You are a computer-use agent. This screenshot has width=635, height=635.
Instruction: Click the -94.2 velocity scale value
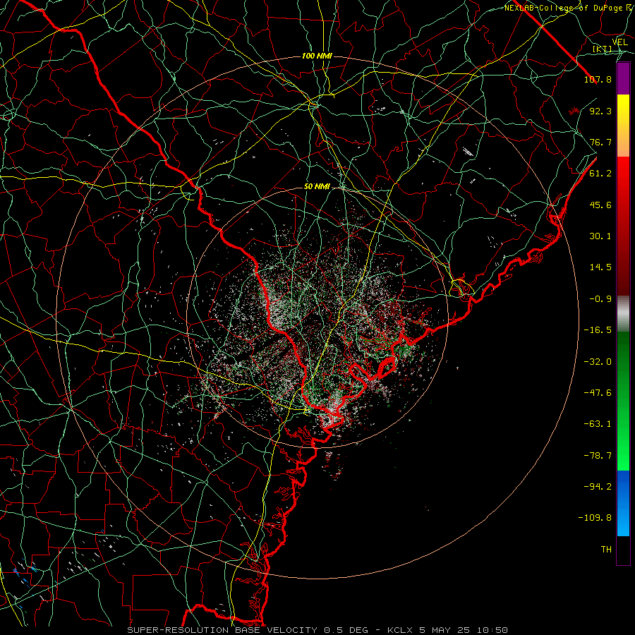pos(598,487)
